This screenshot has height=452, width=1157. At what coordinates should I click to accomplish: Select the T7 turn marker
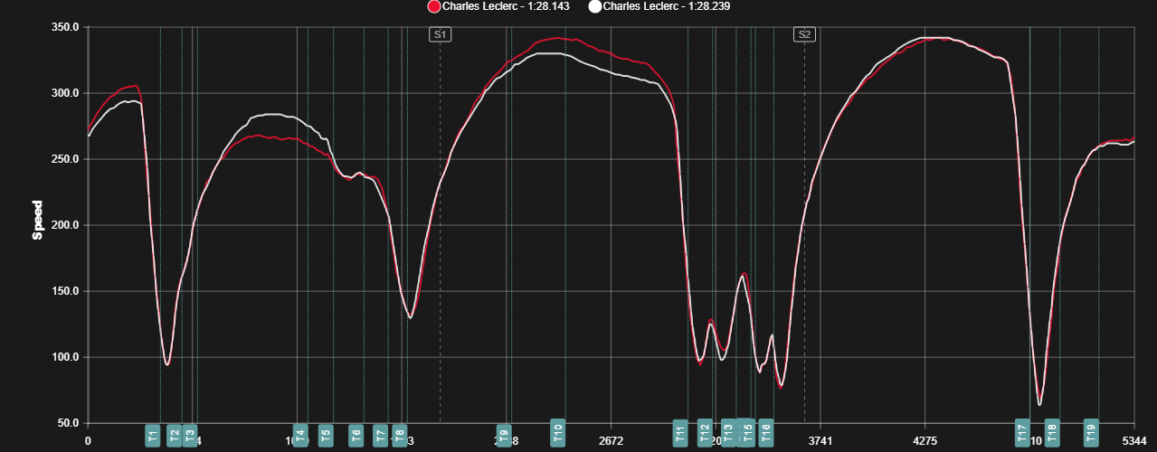[x=381, y=435]
